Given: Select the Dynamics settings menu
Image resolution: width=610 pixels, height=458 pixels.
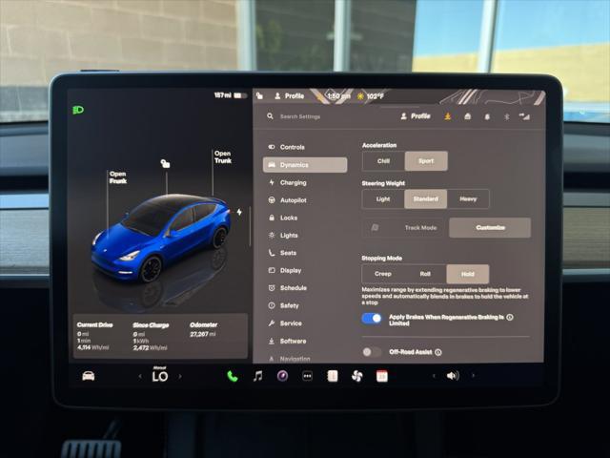Looking at the screenshot, I should [305, 165].
